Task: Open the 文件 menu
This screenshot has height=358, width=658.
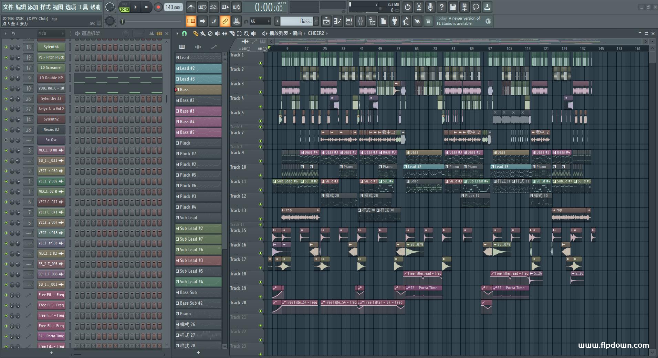Action: tap(8, 7)
